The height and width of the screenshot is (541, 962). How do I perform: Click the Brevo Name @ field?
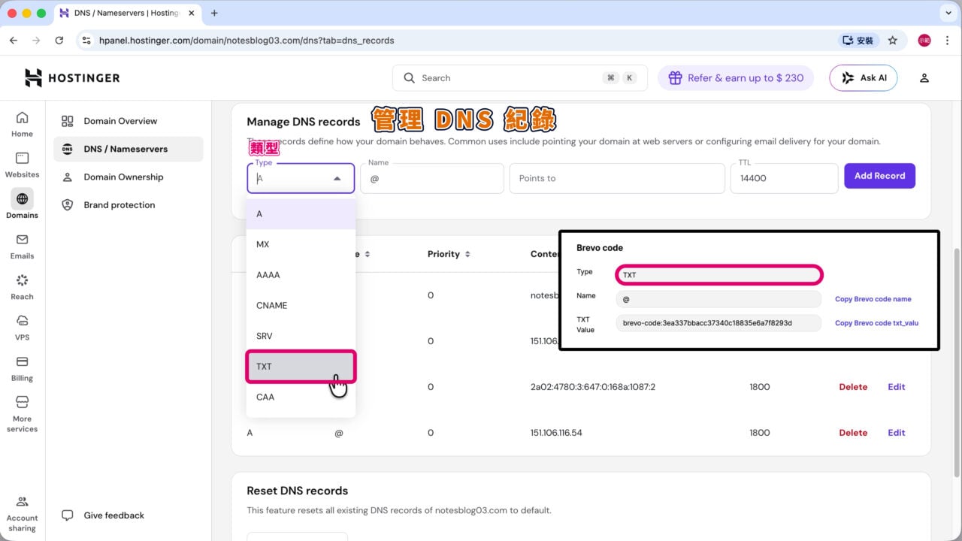click(718, 299)
